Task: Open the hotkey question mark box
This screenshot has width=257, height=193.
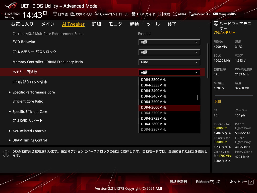Action: click(x=251, y=182)
